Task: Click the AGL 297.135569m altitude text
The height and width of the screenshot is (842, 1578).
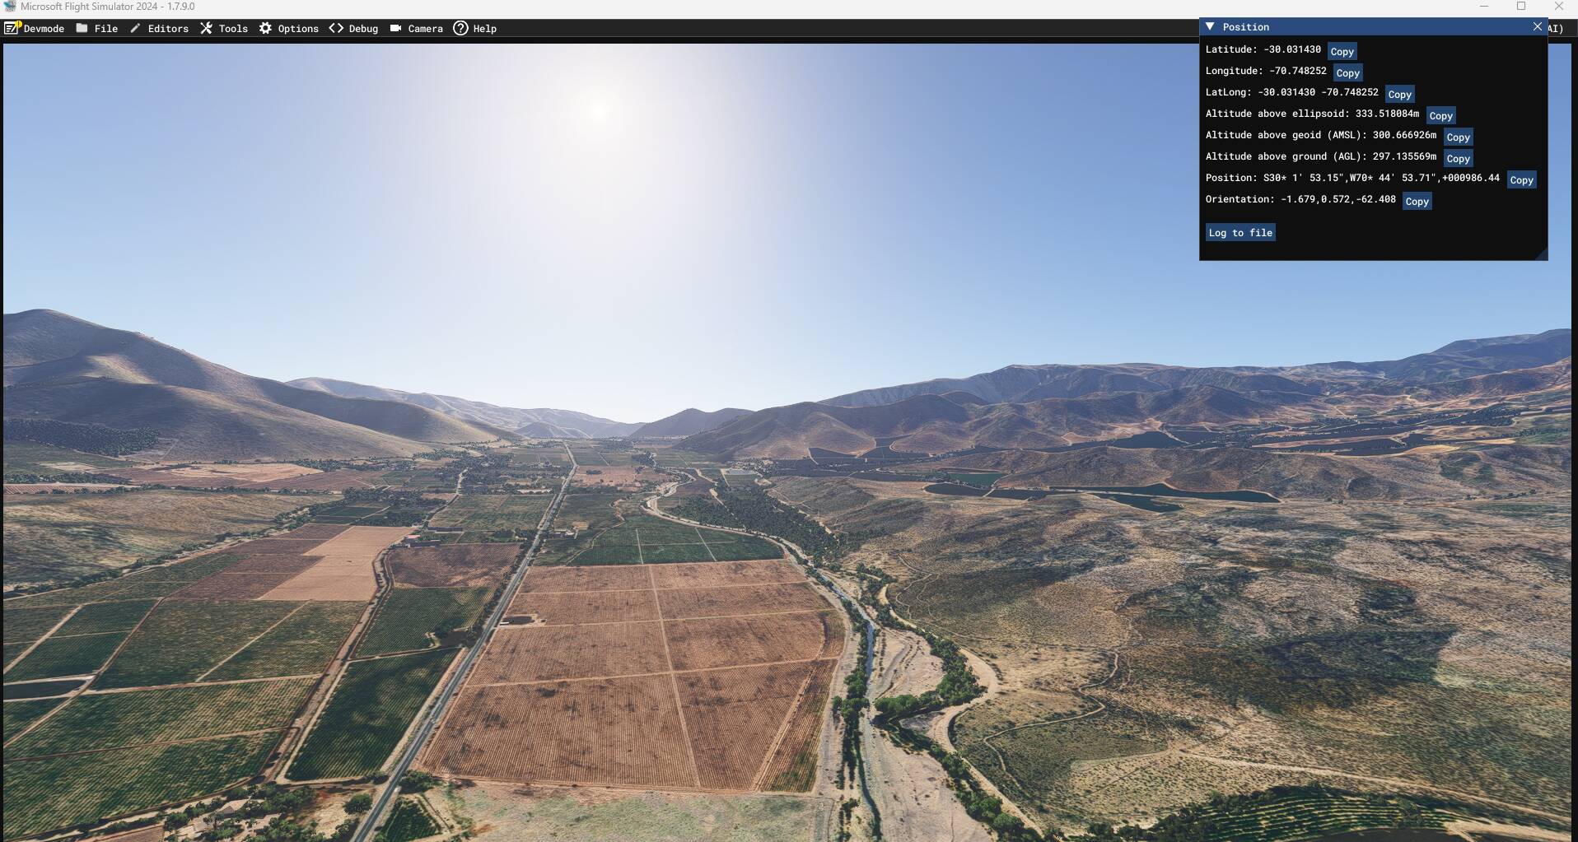Action: (1321, 156)
